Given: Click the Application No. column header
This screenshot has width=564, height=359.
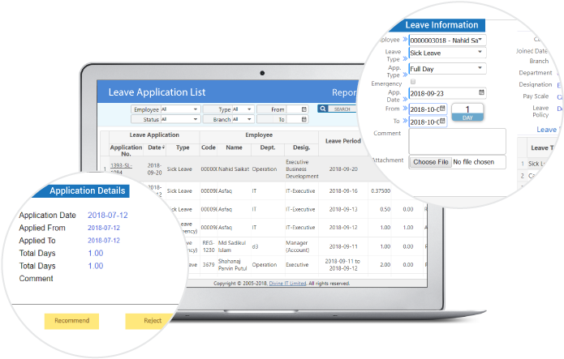Looking at the screenshot, I should [x=126, y=151].
